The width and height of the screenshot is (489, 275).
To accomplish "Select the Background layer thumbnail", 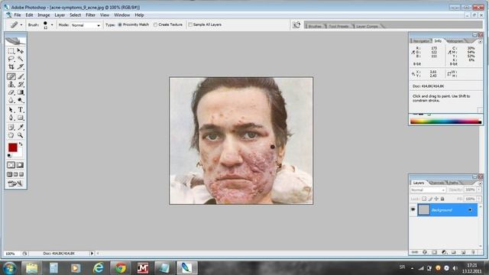I will tap(423, 209).
